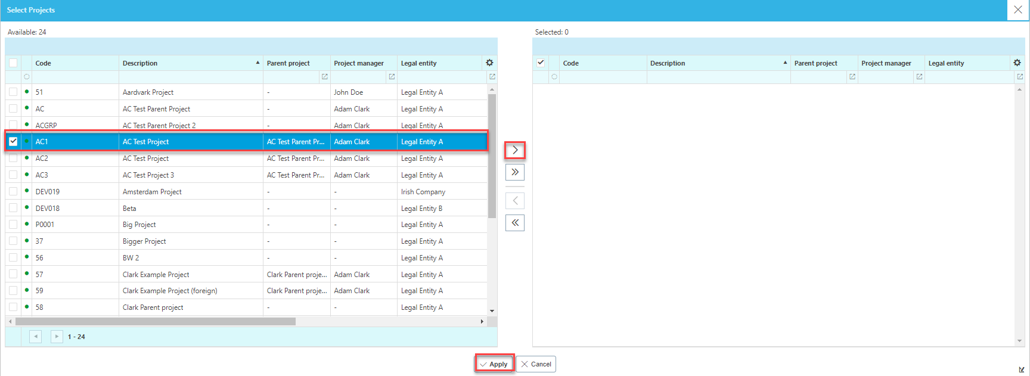1030x376 pixels.
Task: Select the Amsterdam Project row
Action: 246,191
